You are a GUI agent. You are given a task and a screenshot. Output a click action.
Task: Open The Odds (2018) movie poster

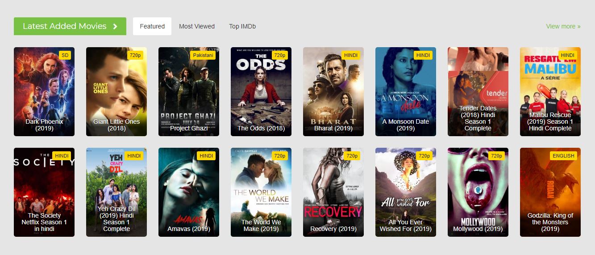click(261, 92)
